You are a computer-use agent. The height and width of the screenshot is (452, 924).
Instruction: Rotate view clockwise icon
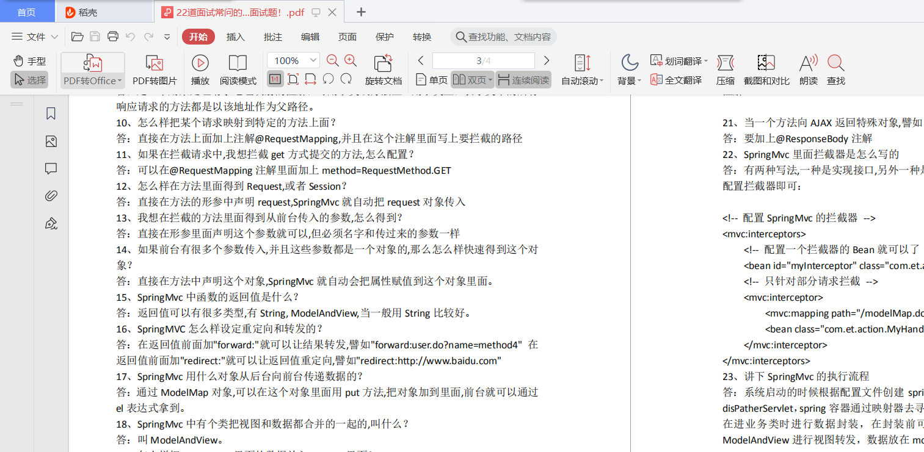click(346, 79)
